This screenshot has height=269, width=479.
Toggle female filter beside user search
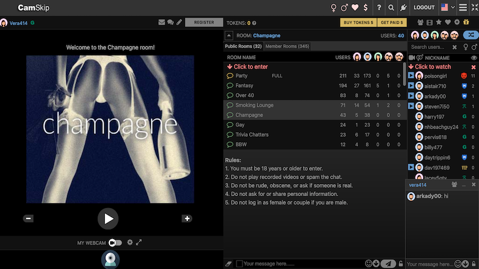tap(465, 47)
